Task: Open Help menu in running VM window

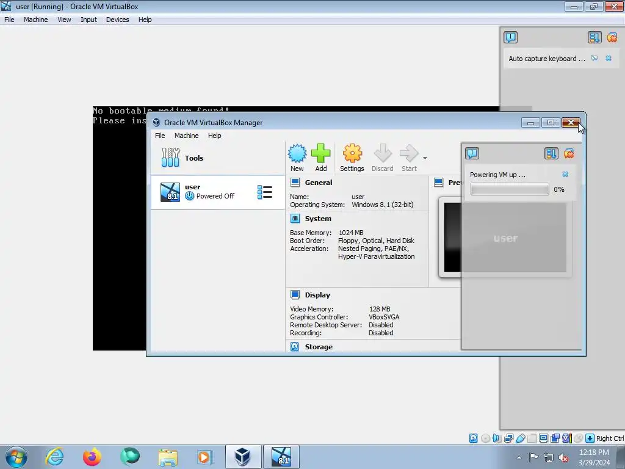Action: point(145,20)
